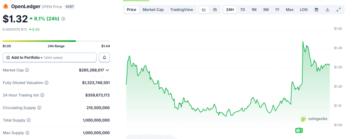This screenshot has height=139, width=352.
Task: Click the 24h Range progress bar
Action: coord(56,41)
